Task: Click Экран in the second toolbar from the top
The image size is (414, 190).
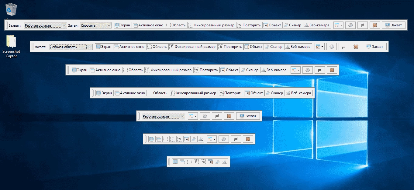Action: 104,47
